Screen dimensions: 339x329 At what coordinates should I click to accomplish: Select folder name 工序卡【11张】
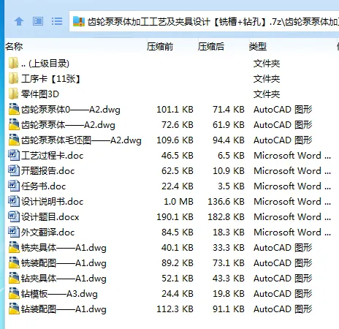[50, 79]
